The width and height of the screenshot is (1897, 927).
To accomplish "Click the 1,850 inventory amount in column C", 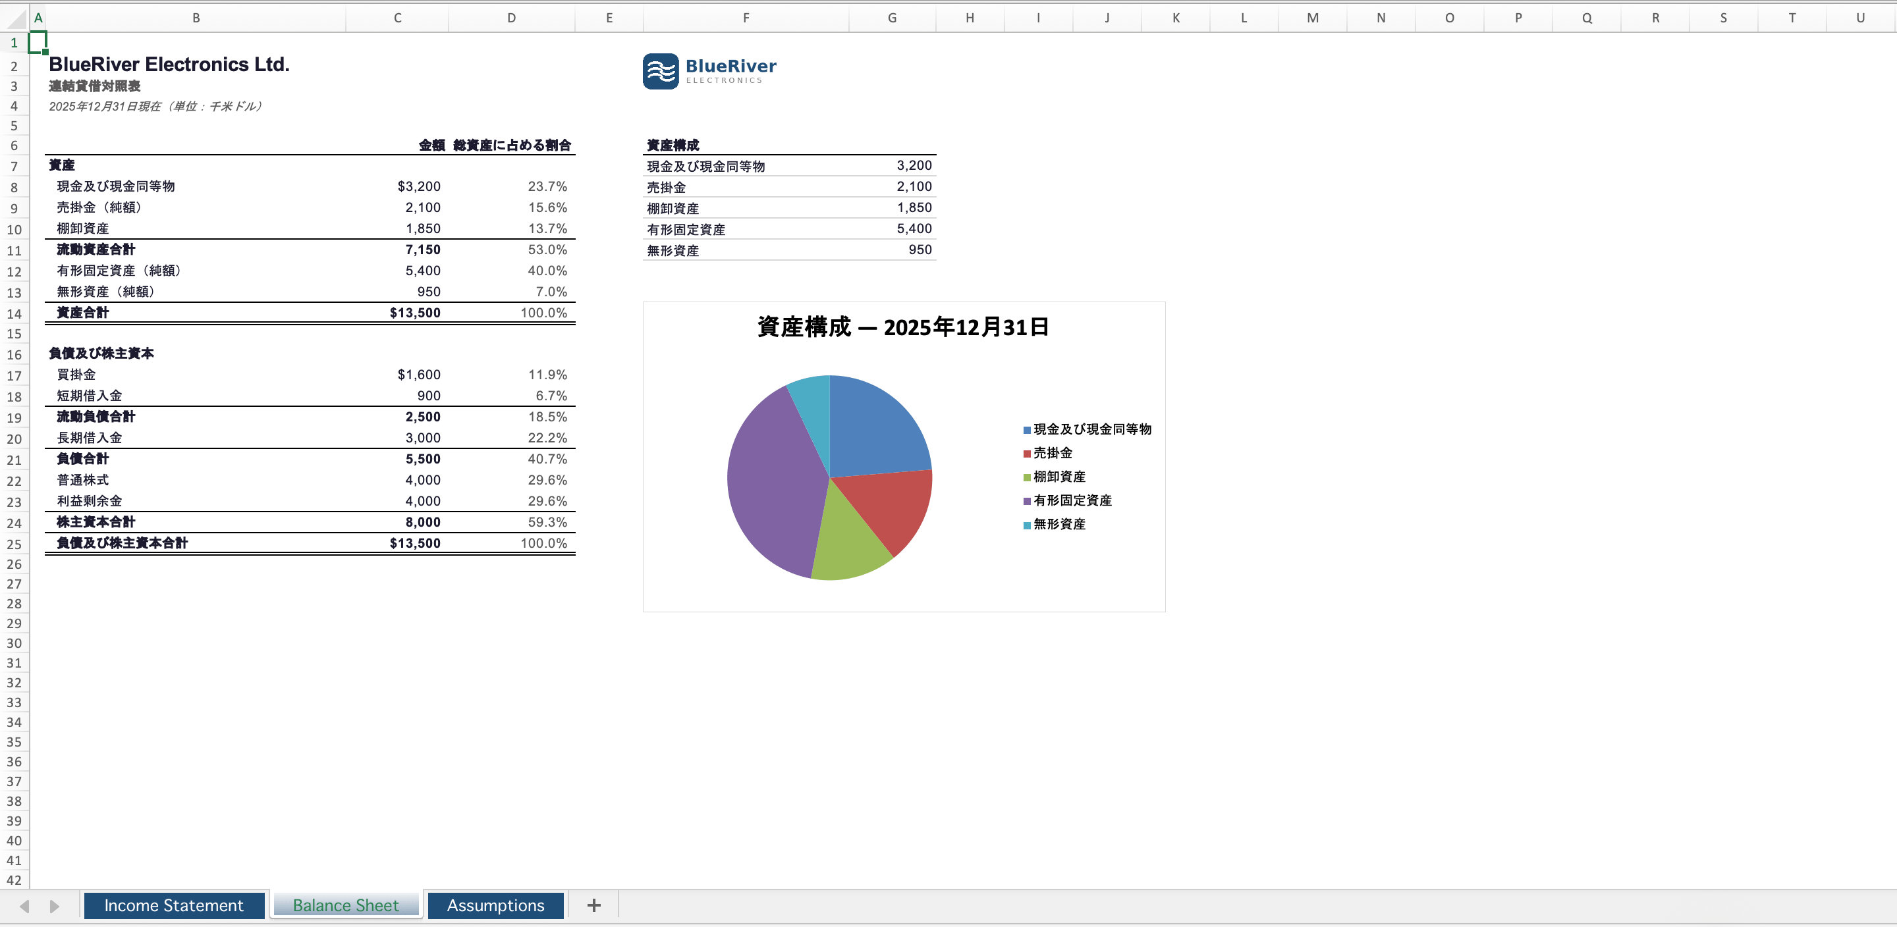I will [423, 228].
